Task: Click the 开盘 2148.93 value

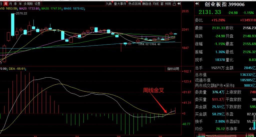Action: (249, 36)
